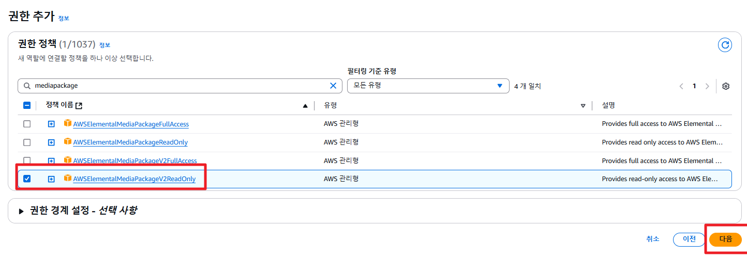747x258 pixels.
Task: Open AWSElementalMediaPackageV2FullAccess policy link
Action: coord(135,161)
